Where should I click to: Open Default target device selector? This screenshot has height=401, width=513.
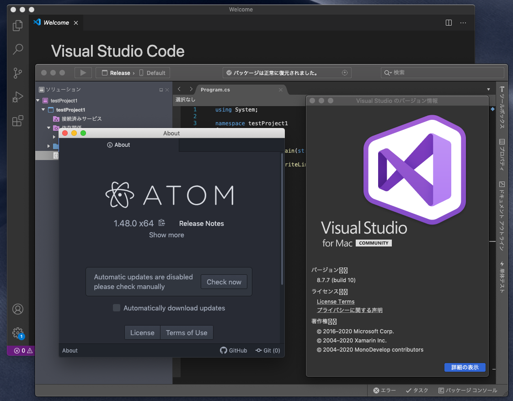click(152, 73)
